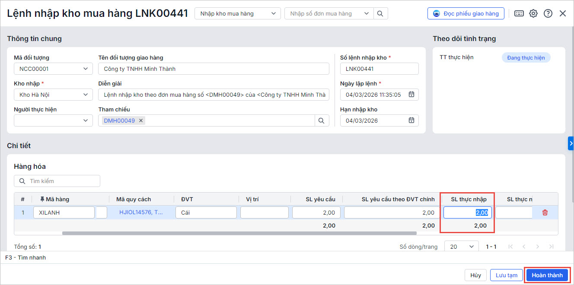Screen dimensions: 574x285
Task: Click the help question mark icon
Action: point(548,13)
